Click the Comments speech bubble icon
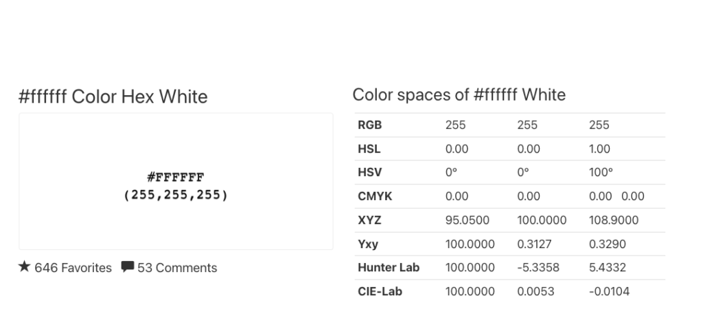703x333 pixels. (127, 267)
